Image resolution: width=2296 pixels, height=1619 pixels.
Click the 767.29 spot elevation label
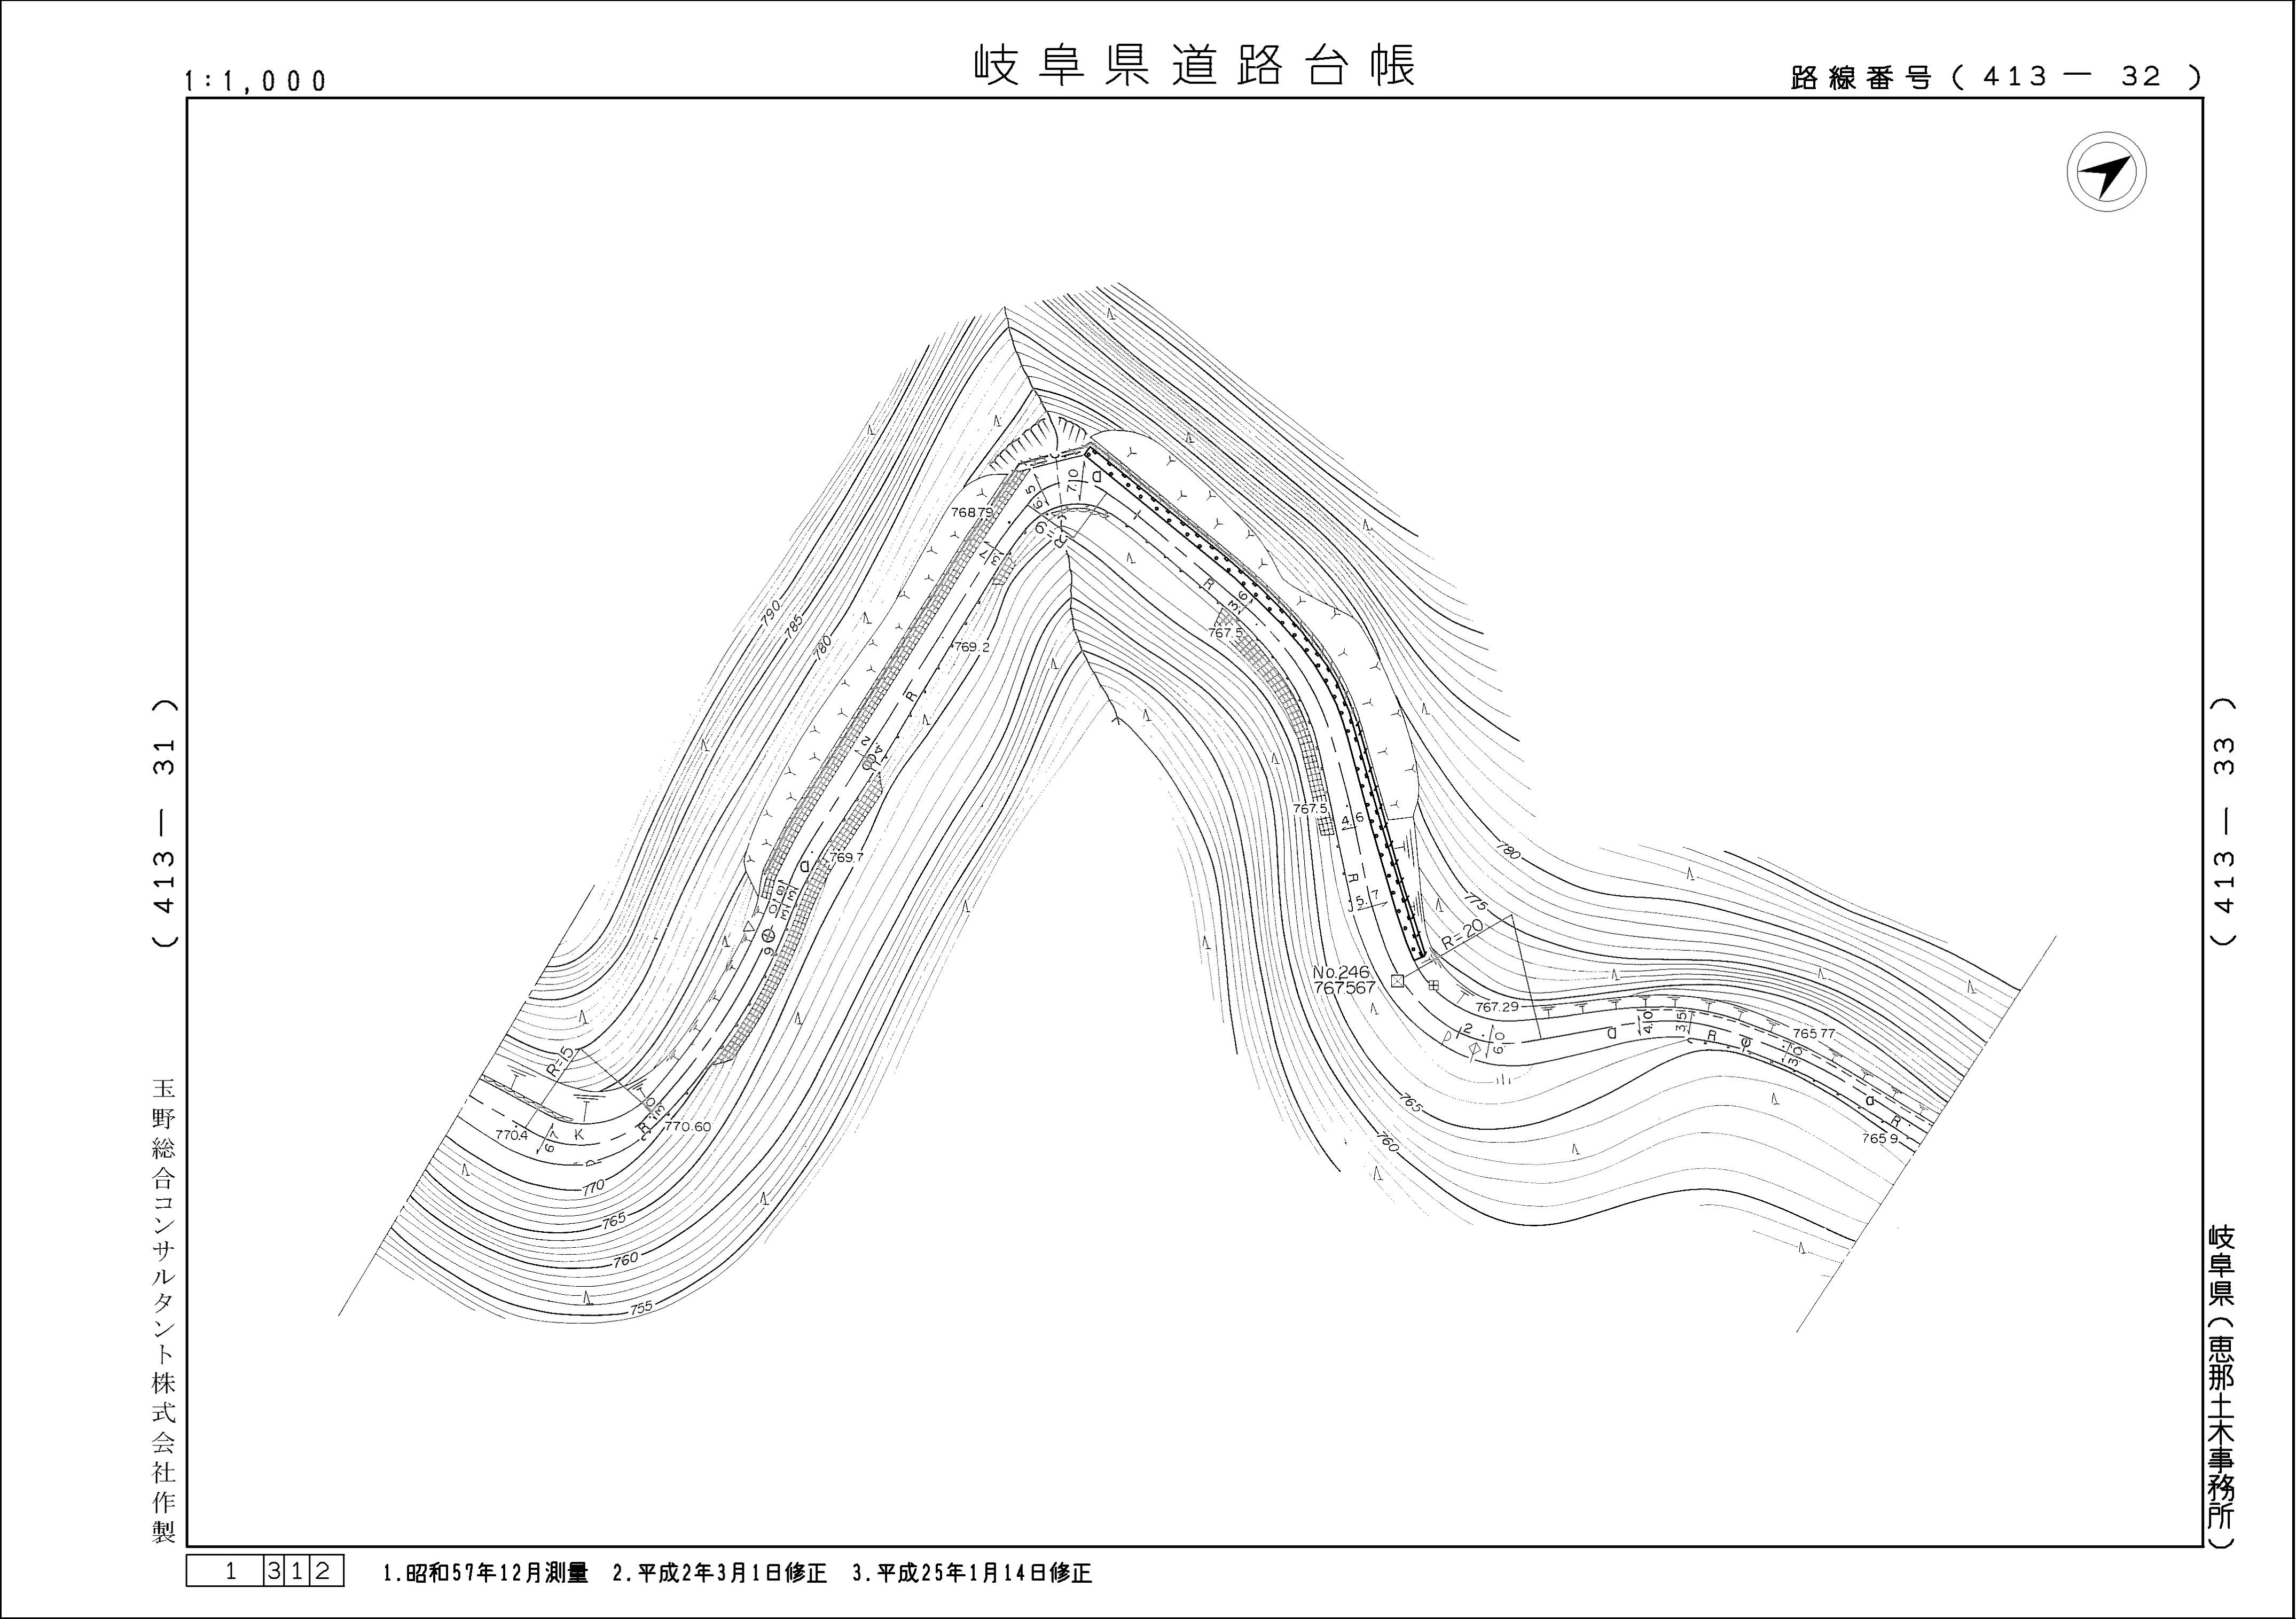tap(1497, 1007)
